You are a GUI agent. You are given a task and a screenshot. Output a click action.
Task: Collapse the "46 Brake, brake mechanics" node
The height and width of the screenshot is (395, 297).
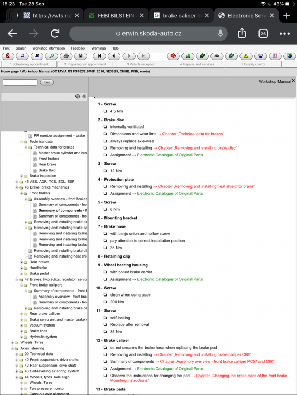(17, 187)
